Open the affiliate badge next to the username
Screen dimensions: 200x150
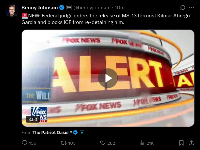pos(69,8)
